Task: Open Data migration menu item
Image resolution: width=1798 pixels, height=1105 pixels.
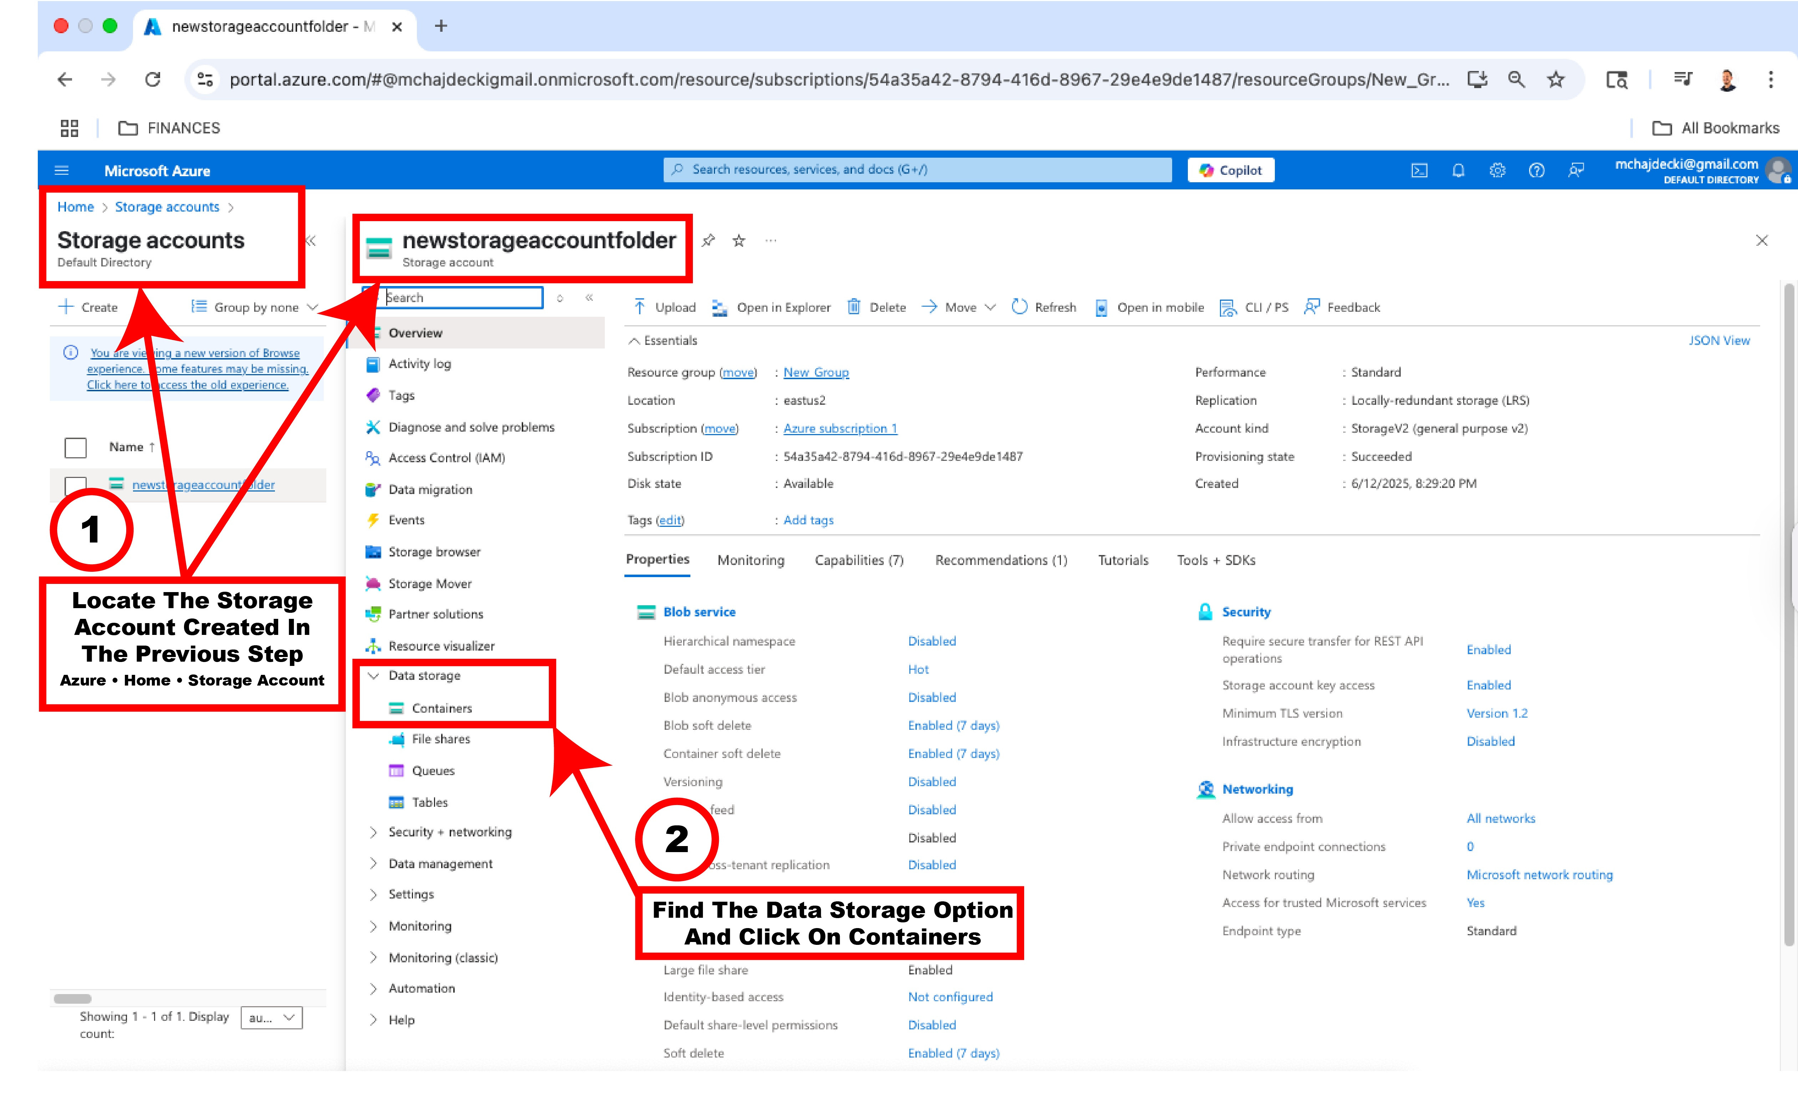Action: [x=430, y=490]
